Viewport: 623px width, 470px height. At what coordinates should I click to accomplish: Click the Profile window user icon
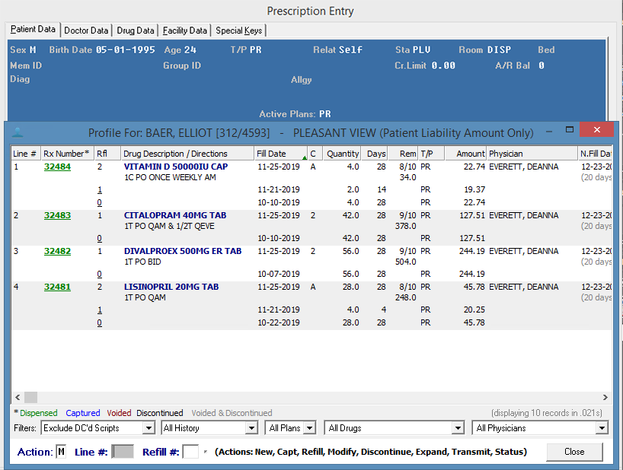18,132
